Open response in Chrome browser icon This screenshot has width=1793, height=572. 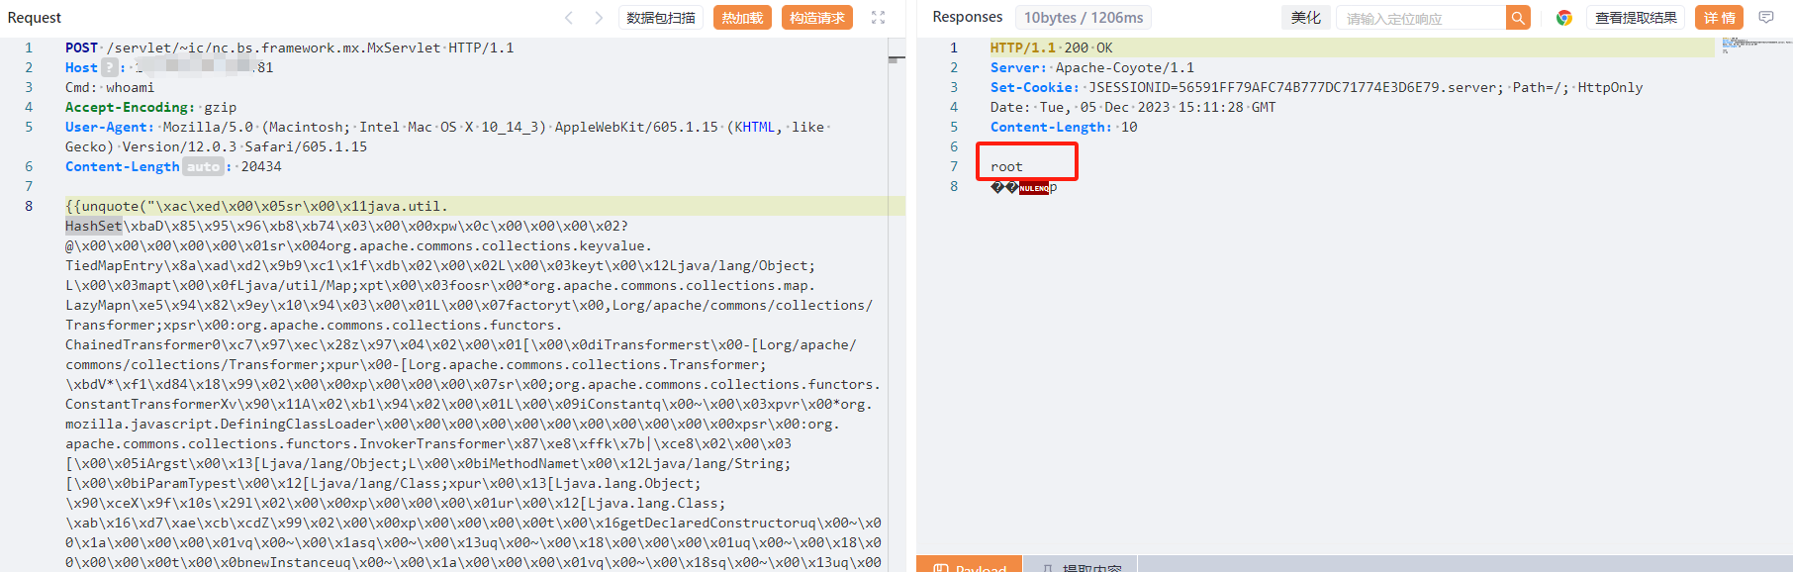pos(1564,18)
